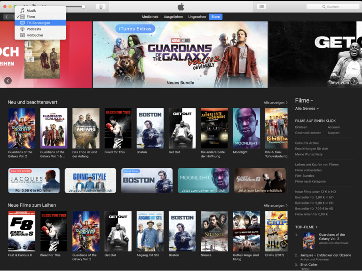The width and height of the screenshot is (362, 271).
Task: Open Fast & Furious 8 promo tile
Action: click(260, 181)
